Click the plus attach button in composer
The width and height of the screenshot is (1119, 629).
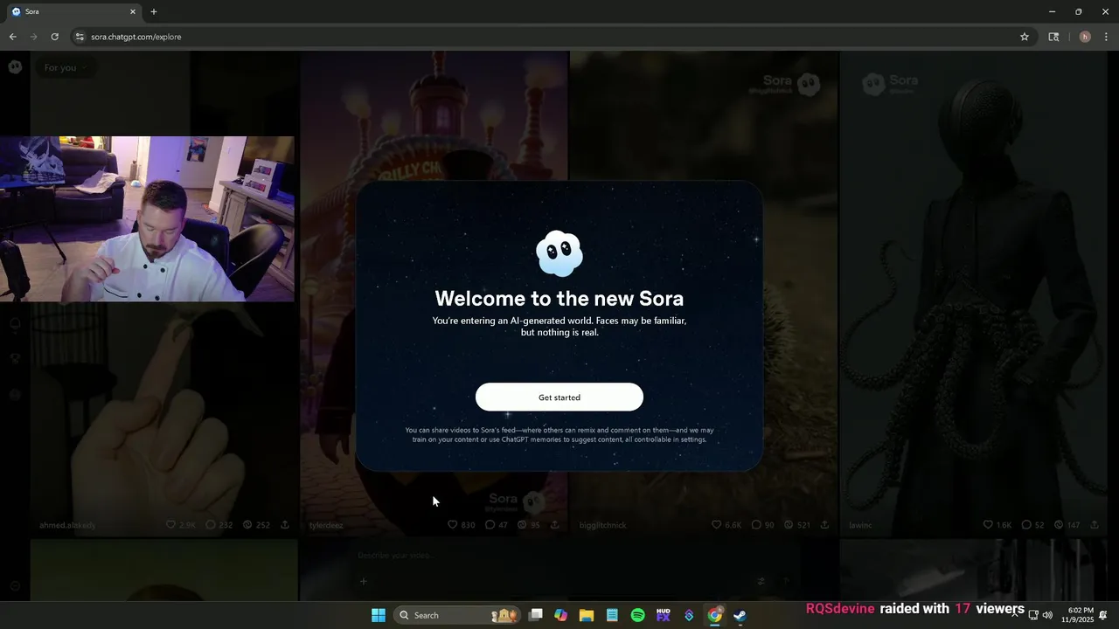pyautogui.click(x=364, y=582)
